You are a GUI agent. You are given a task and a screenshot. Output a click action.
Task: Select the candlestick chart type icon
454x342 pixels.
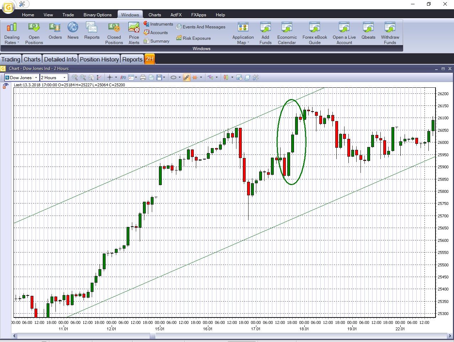coord(226,77)
